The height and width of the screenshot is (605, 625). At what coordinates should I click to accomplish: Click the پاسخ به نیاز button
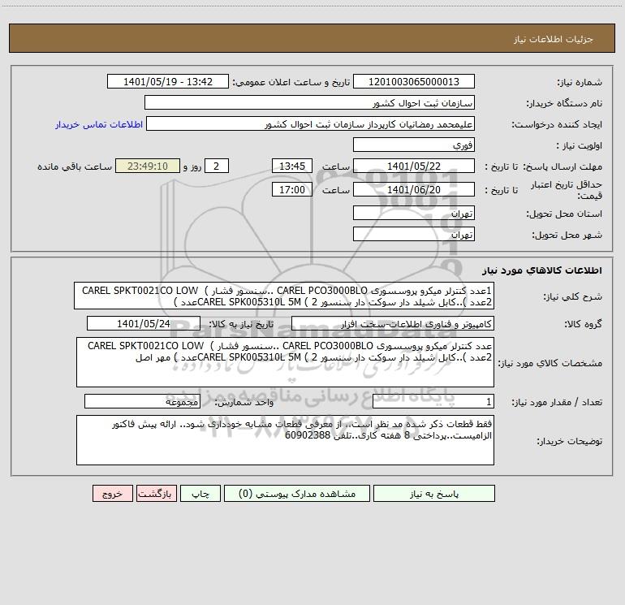click(x=434, y=493)
